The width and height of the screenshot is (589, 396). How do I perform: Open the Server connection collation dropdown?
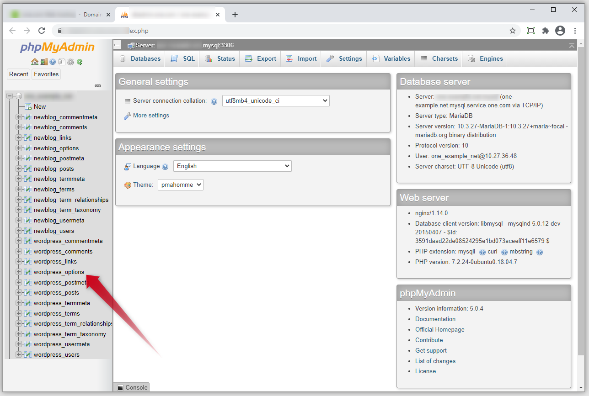[x=276, y=101]
